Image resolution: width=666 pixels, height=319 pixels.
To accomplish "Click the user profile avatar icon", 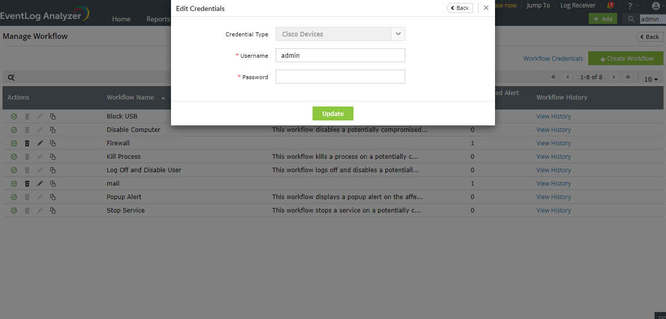I will click(x=656, y=6).
